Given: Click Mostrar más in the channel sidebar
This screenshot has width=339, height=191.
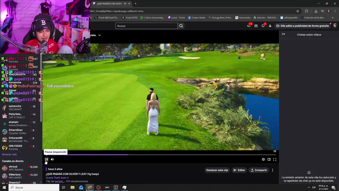Looking at the screenshot, I should point(9,154).
